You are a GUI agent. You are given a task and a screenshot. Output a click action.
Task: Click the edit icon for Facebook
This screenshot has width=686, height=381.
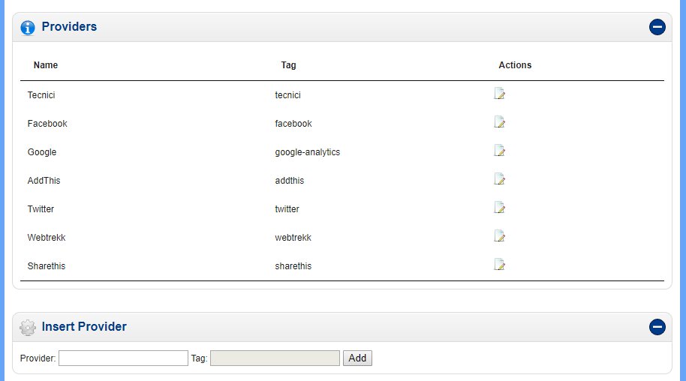[x=499, y=122]
